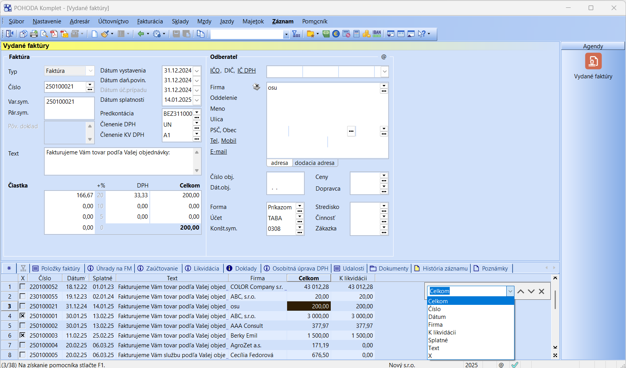
Task: Click the filter icon beside the asterisk tab
Action: click(23, 268)
